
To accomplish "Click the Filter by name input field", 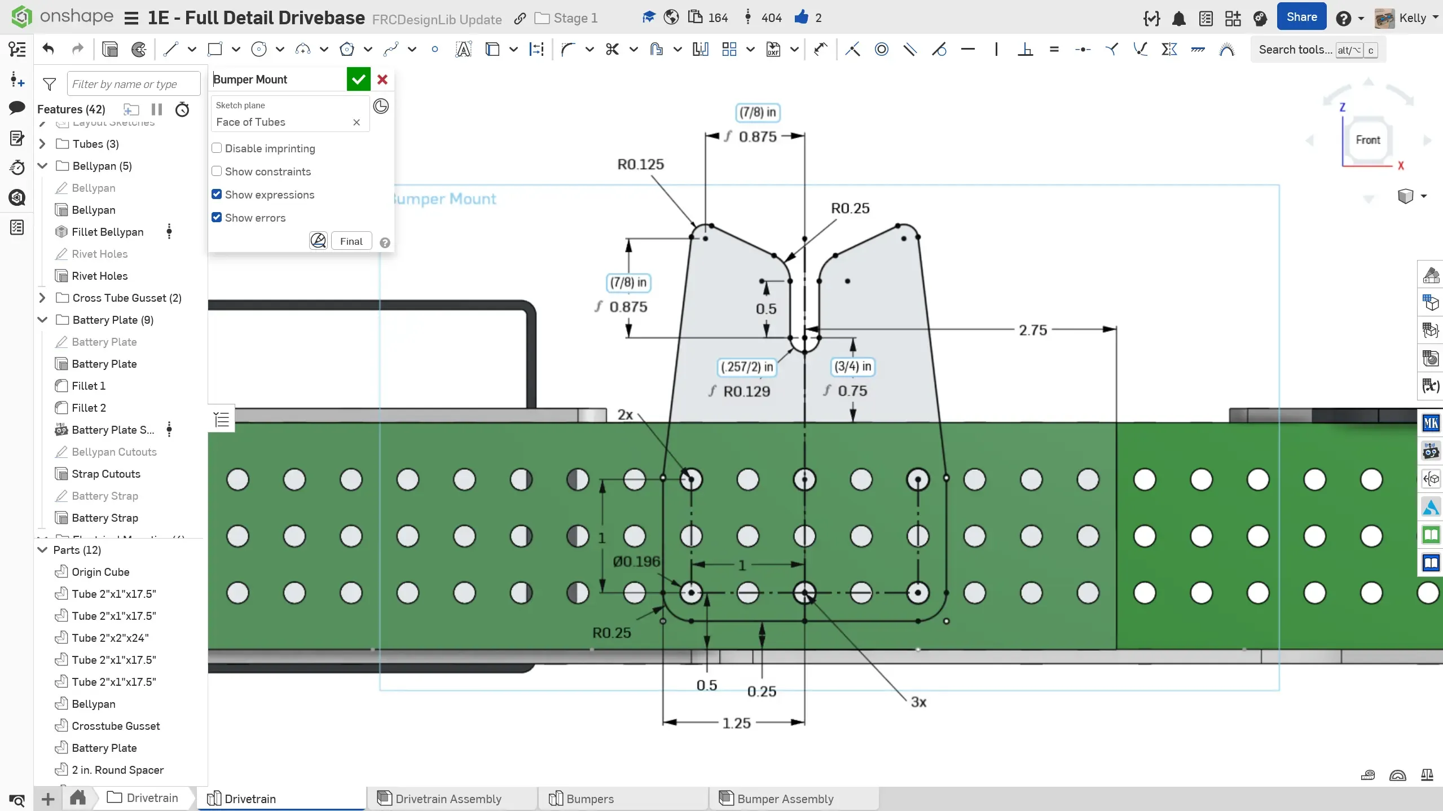I will click(x=133, y=84).
